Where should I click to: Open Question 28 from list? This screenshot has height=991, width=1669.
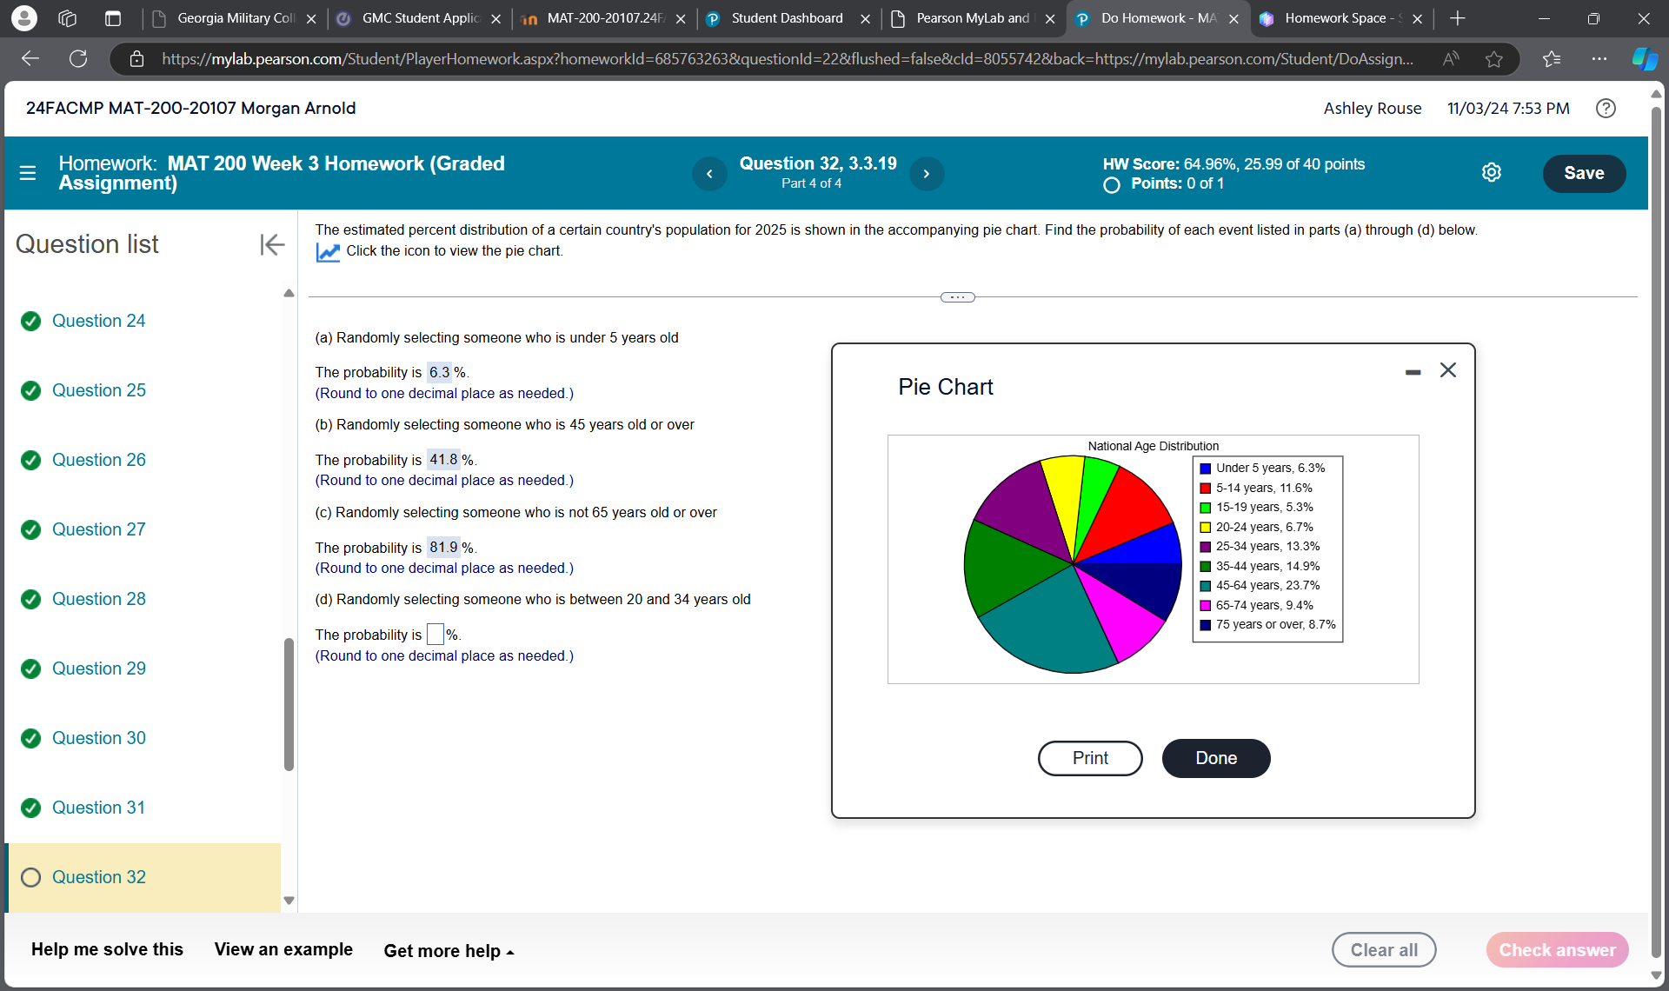pyautogui.click(x=98, y=599)
